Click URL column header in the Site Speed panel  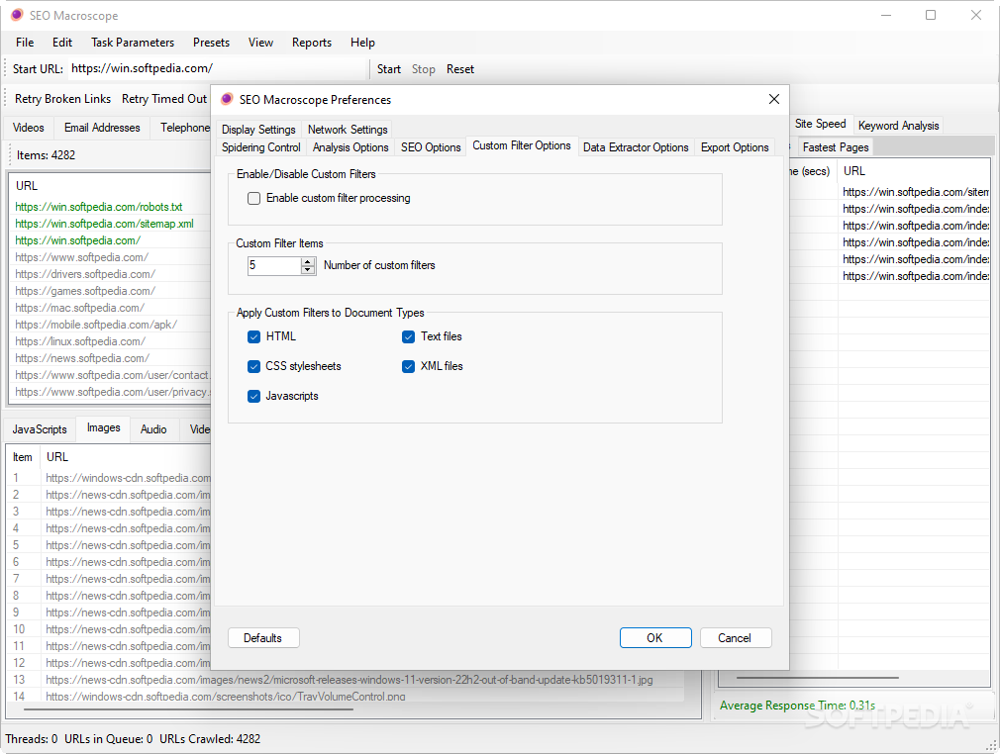[x=913, y=171]
